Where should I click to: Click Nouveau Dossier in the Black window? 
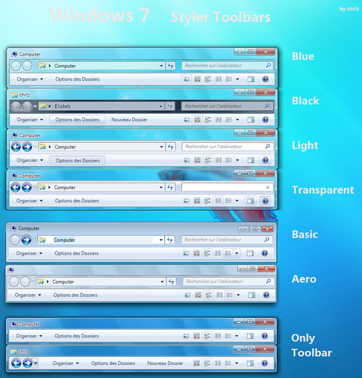pyautogui.click(x=129, y=120)
